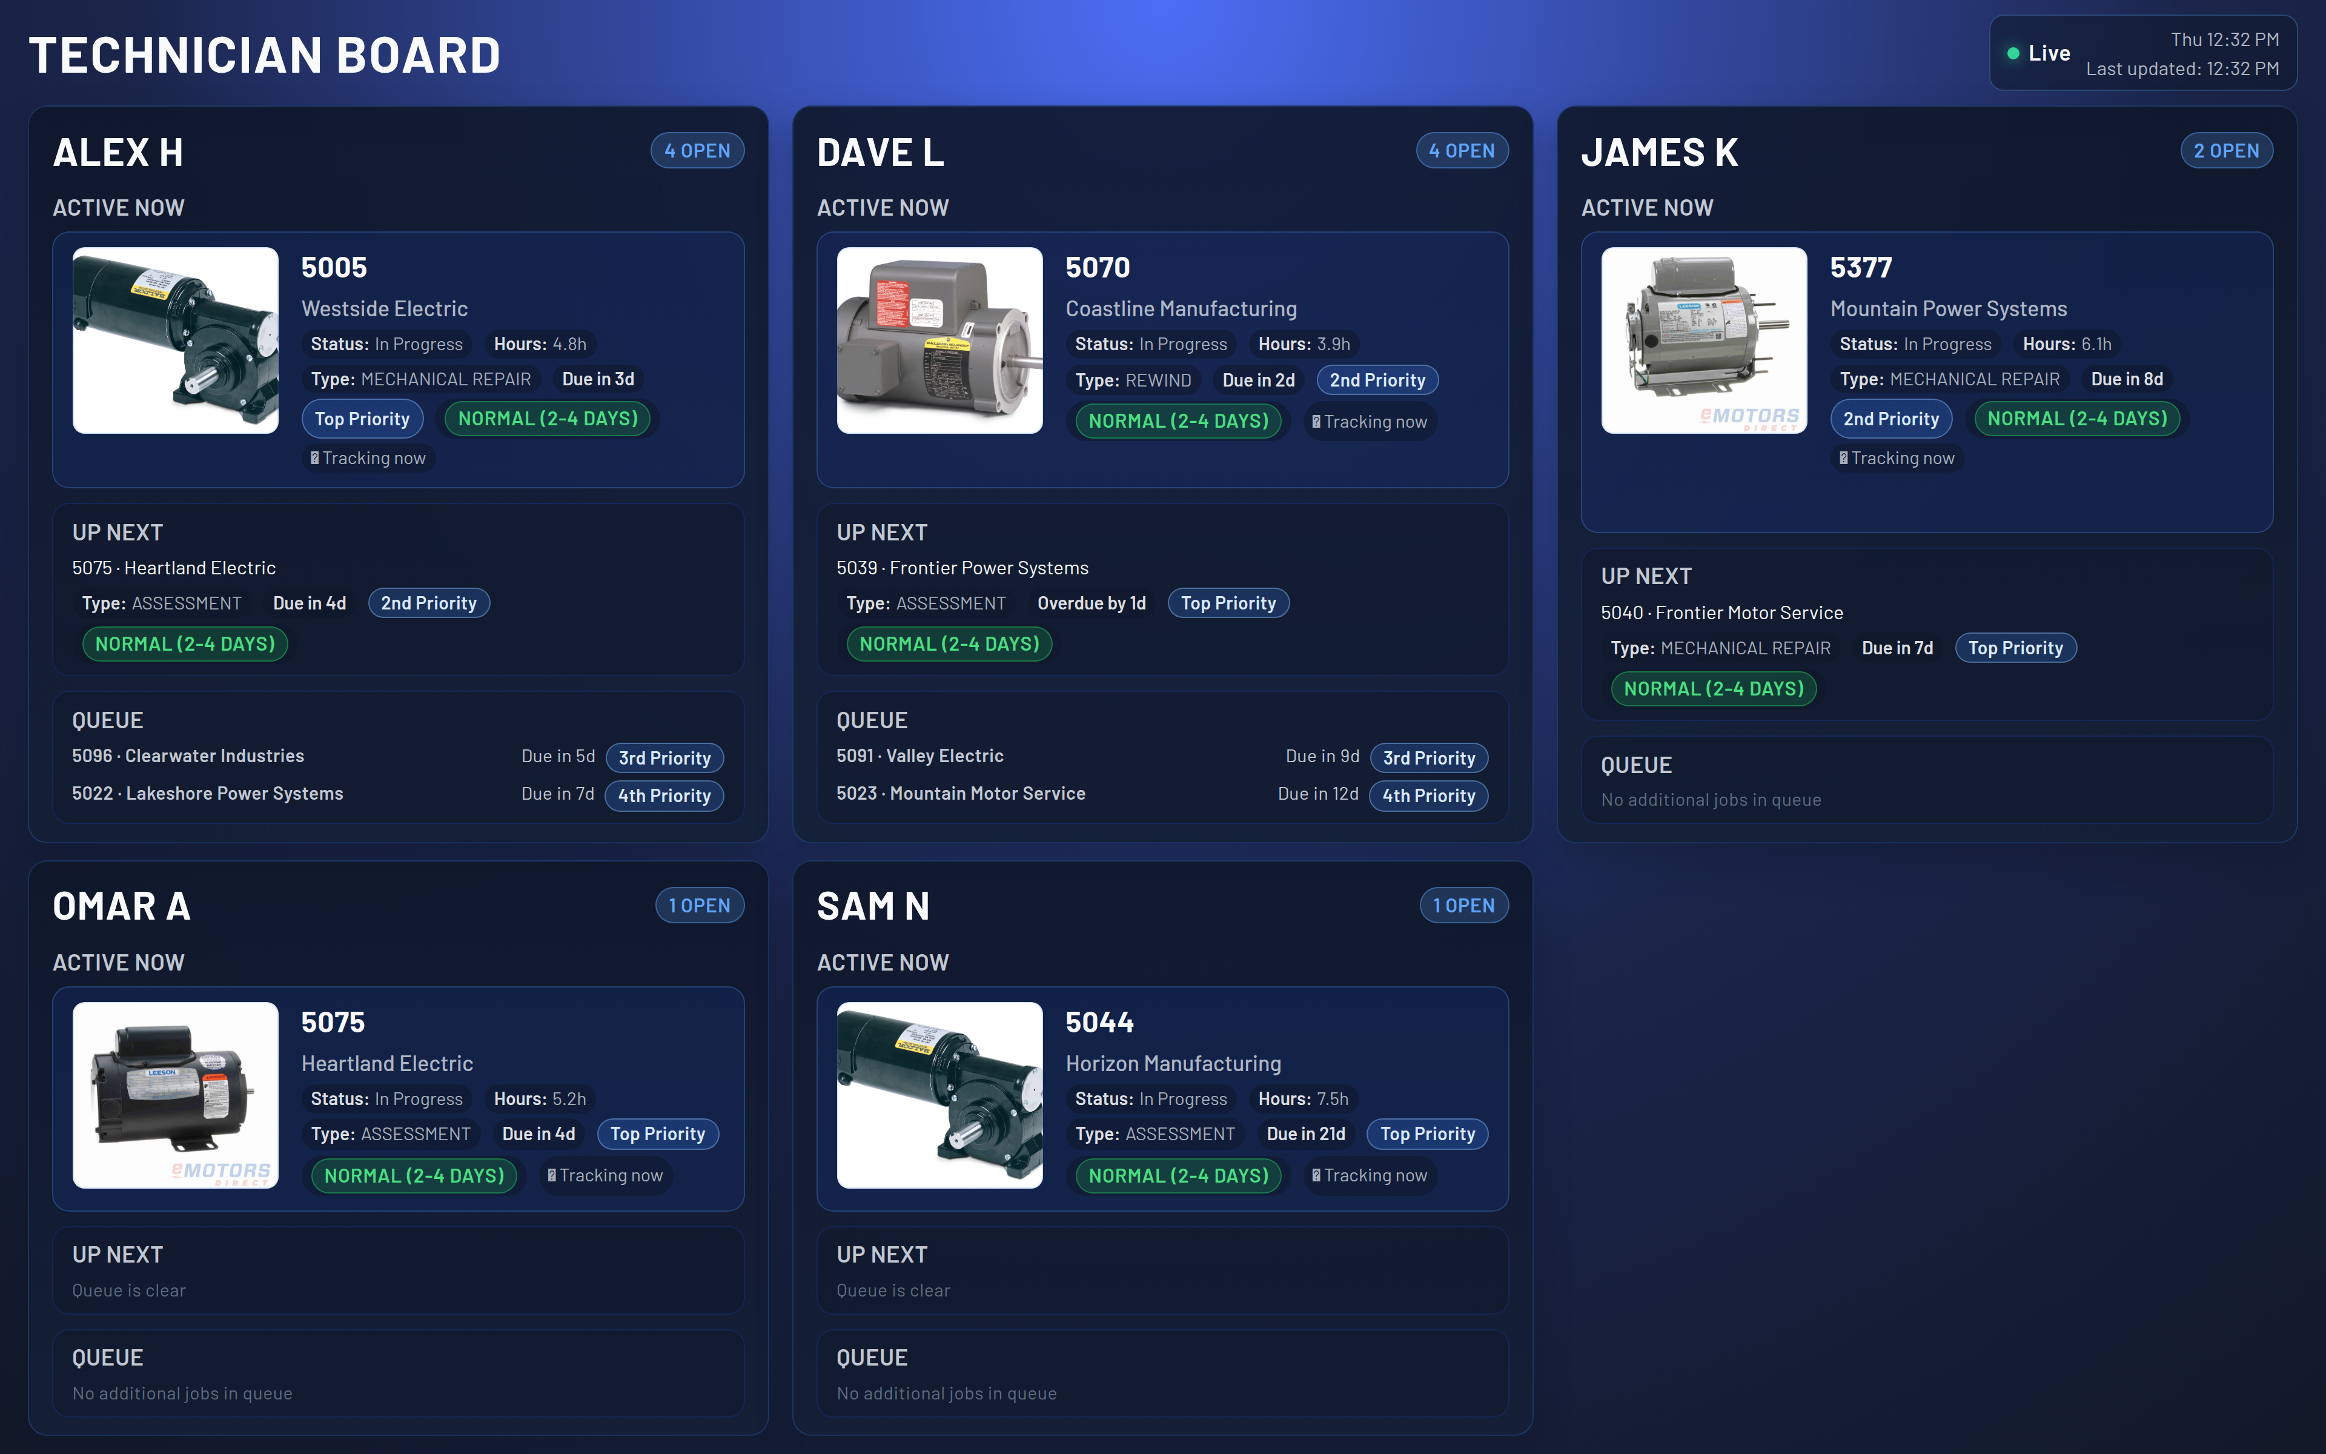Screen dimensions: 2326x1454
Task: Select queued job 5096 Clearwater Industries
Action: pyautogui.click(x=188, y=756)
